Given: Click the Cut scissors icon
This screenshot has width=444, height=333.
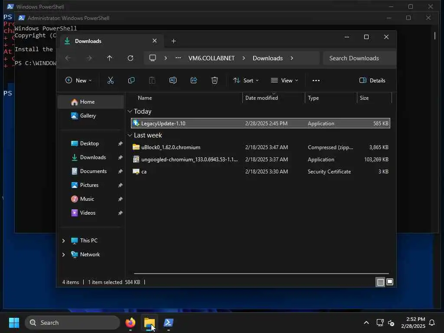Looking at the screenshot, I should 111,80.
